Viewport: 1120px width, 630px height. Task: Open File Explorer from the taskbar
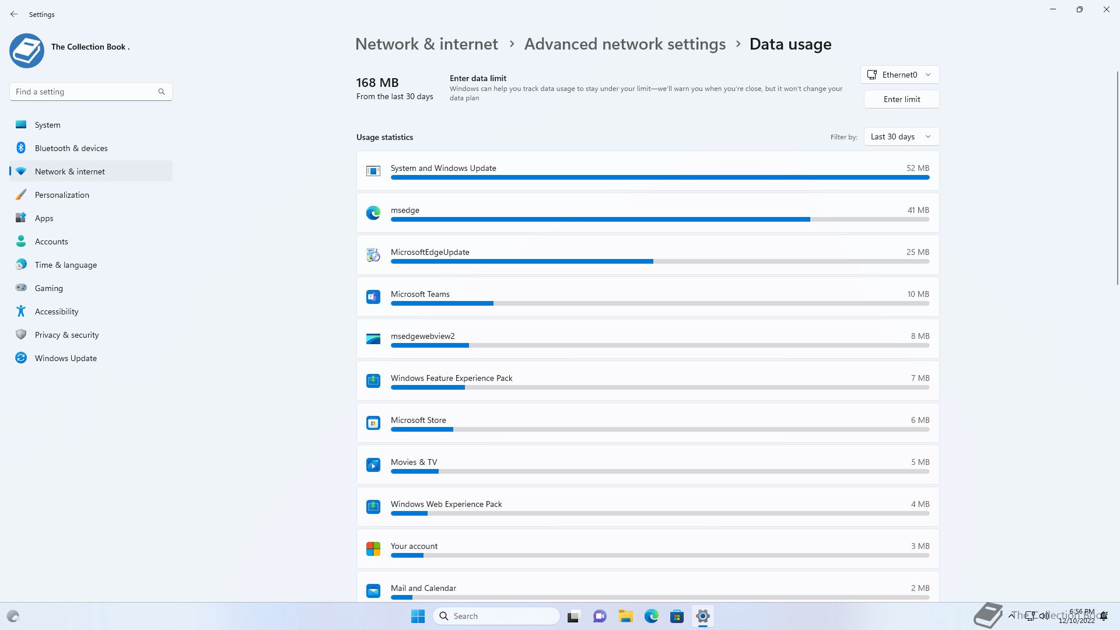click(x=625, y=616)
